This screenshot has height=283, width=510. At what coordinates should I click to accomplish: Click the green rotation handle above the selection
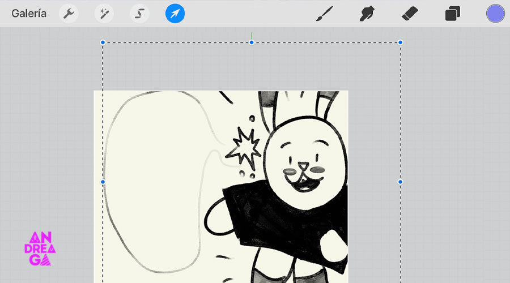252,35
